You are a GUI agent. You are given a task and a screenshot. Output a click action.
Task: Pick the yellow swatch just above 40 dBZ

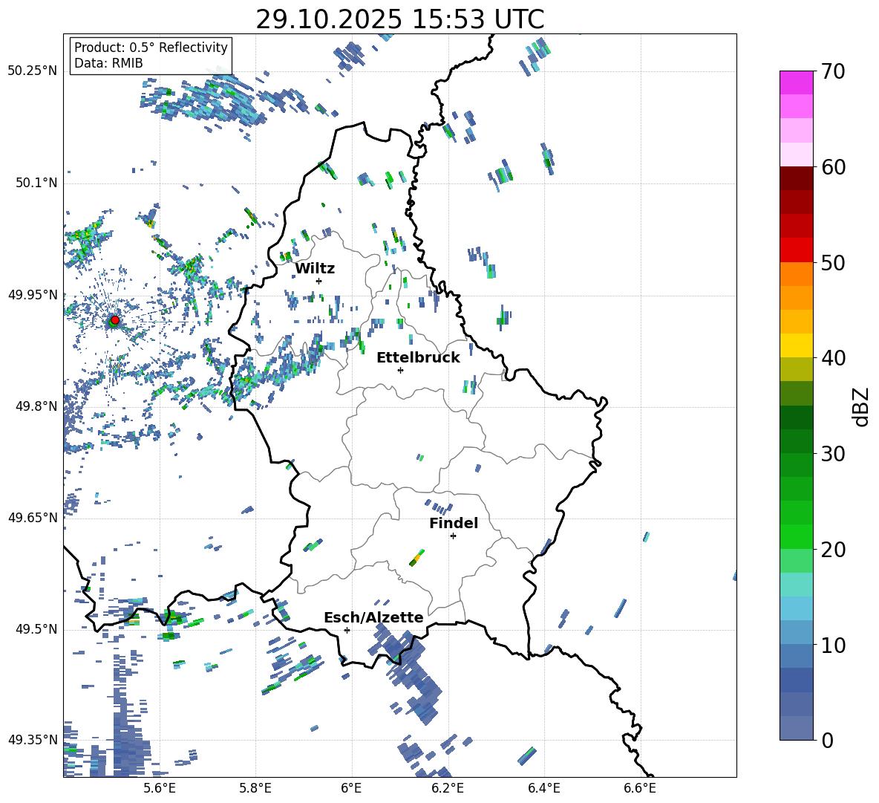[797, 345]
